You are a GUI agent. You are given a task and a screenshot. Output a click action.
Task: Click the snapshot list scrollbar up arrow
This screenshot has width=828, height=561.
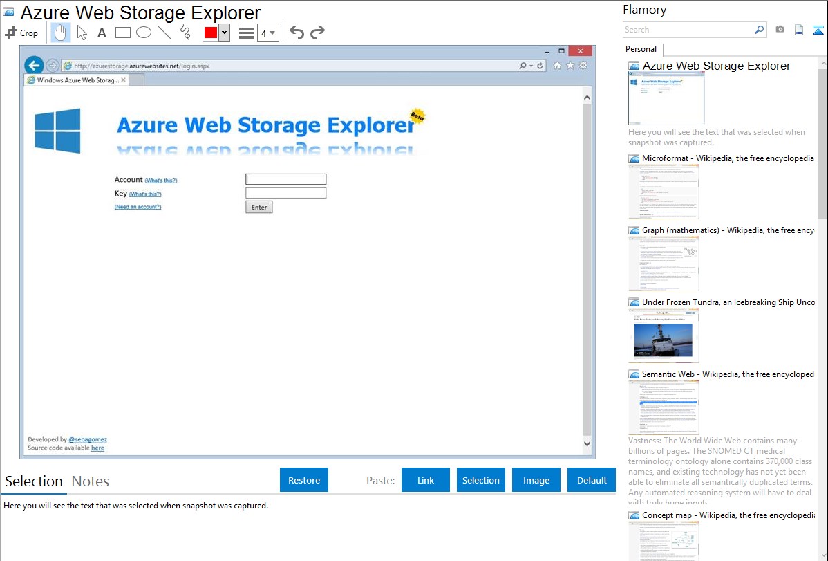click(822, 63)
